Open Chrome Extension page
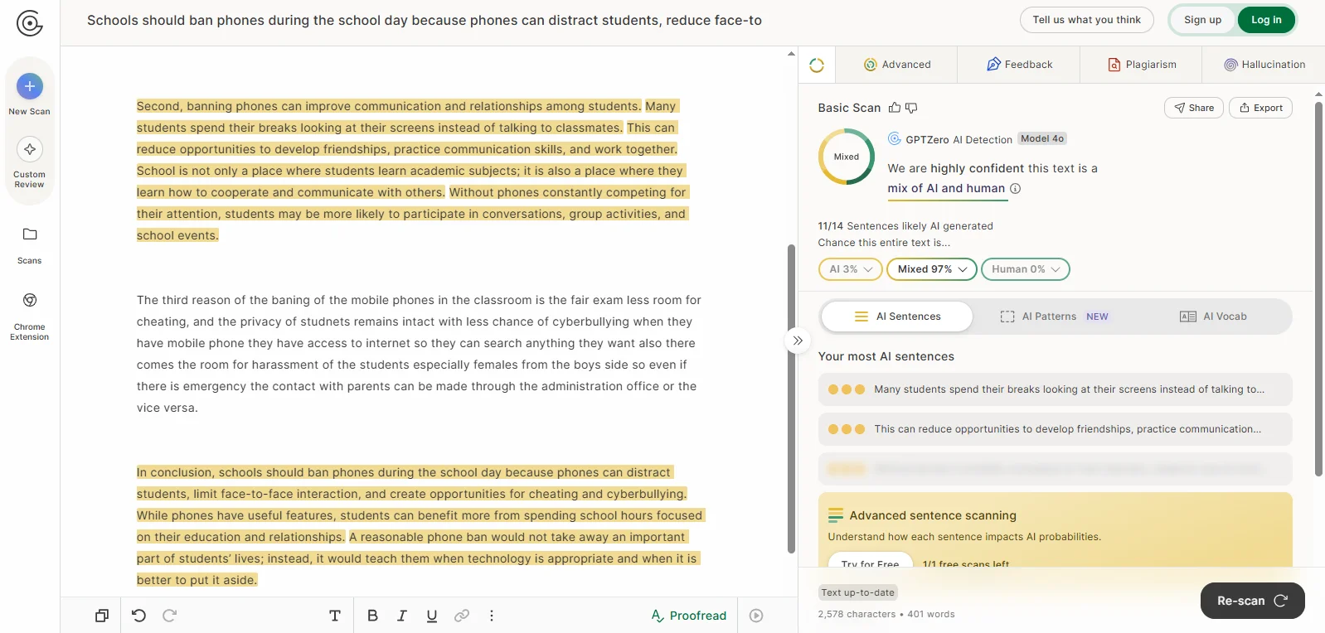 [x=30, y=316]
